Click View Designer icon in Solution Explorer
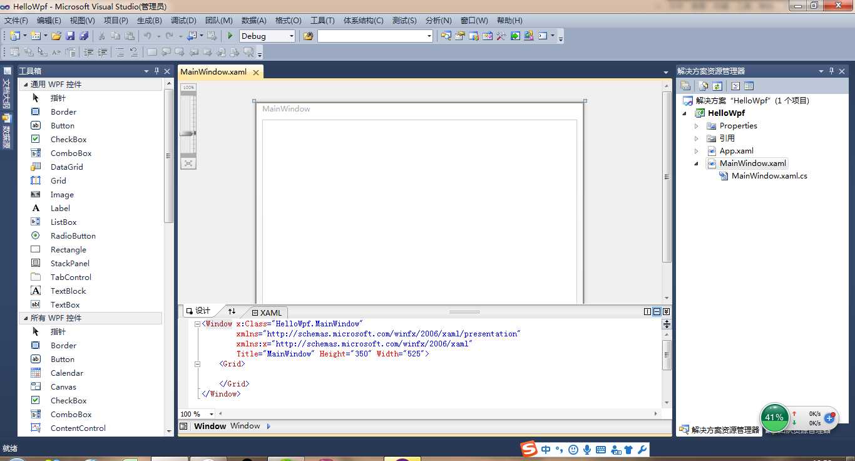 749,86
